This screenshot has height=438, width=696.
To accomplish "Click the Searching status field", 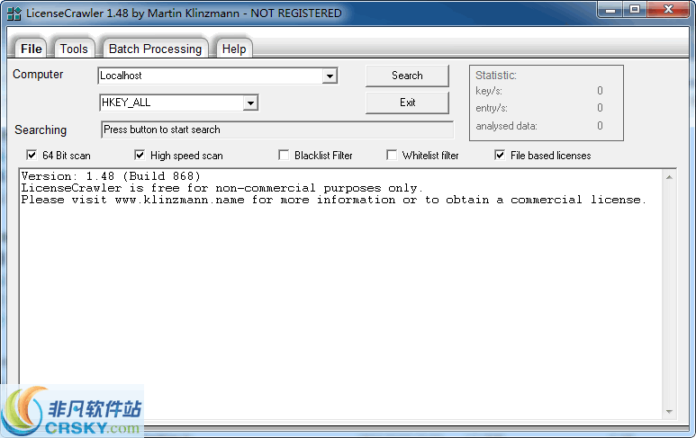I will tap(277, 130).
